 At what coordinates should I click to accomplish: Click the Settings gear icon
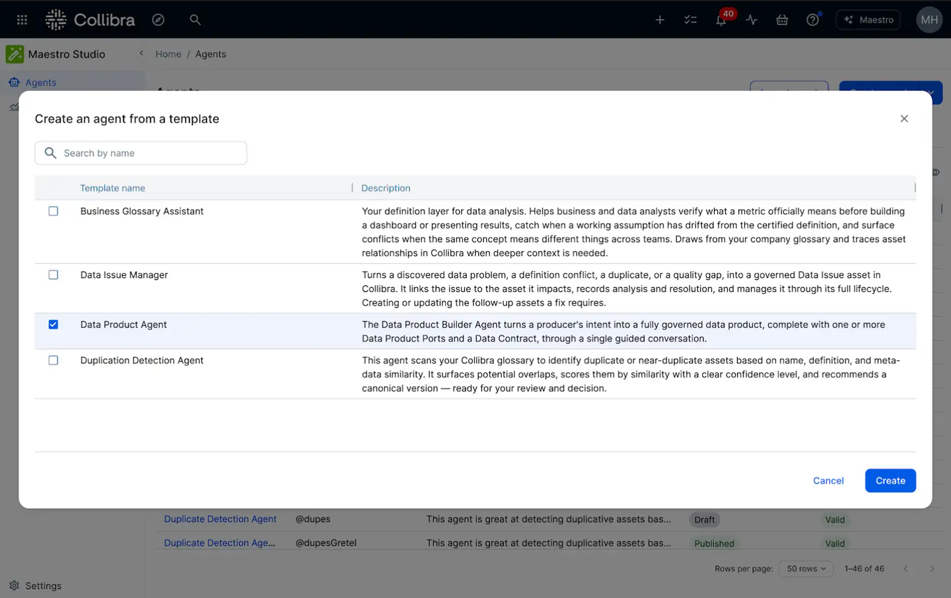[x=14, y=585]
